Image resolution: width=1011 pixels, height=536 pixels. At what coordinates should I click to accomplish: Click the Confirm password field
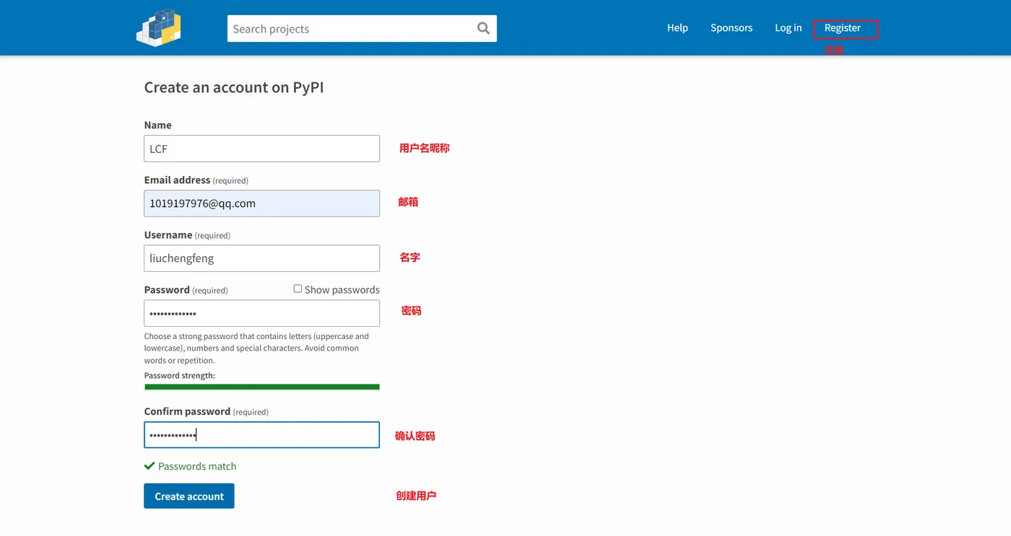261,435
